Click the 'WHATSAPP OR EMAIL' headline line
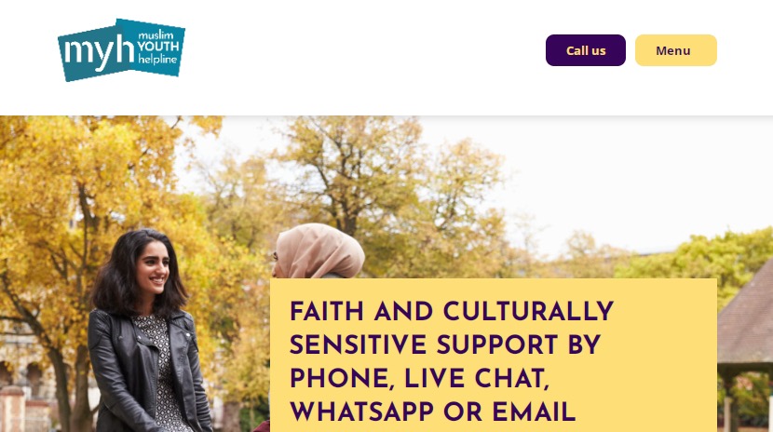This screenshot has height=432, width=773. [432, 412]
